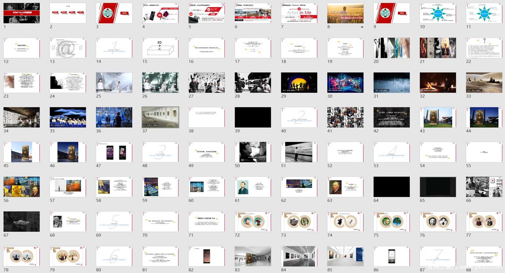Open slide 41 black and white photo mosaic
Viewport: 505px width, 273px height.
tap(345, 117)
